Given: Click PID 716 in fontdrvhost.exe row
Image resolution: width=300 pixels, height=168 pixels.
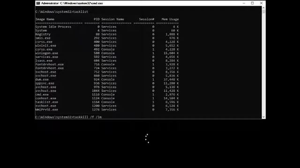Looking at the screenshot, I should coord(97,64).
